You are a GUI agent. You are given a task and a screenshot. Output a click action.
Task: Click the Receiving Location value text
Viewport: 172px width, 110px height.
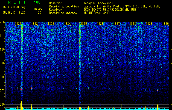pos(122,6)
